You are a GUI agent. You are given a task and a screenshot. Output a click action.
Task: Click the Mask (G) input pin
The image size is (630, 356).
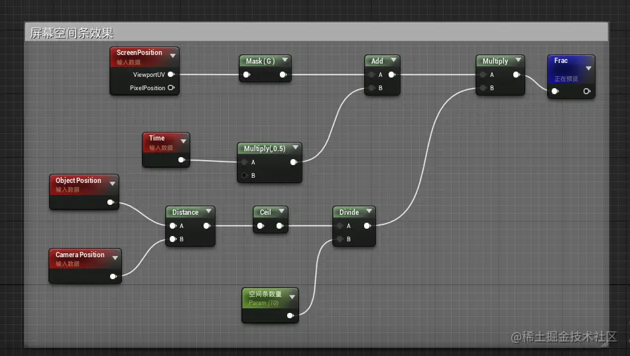247,75
